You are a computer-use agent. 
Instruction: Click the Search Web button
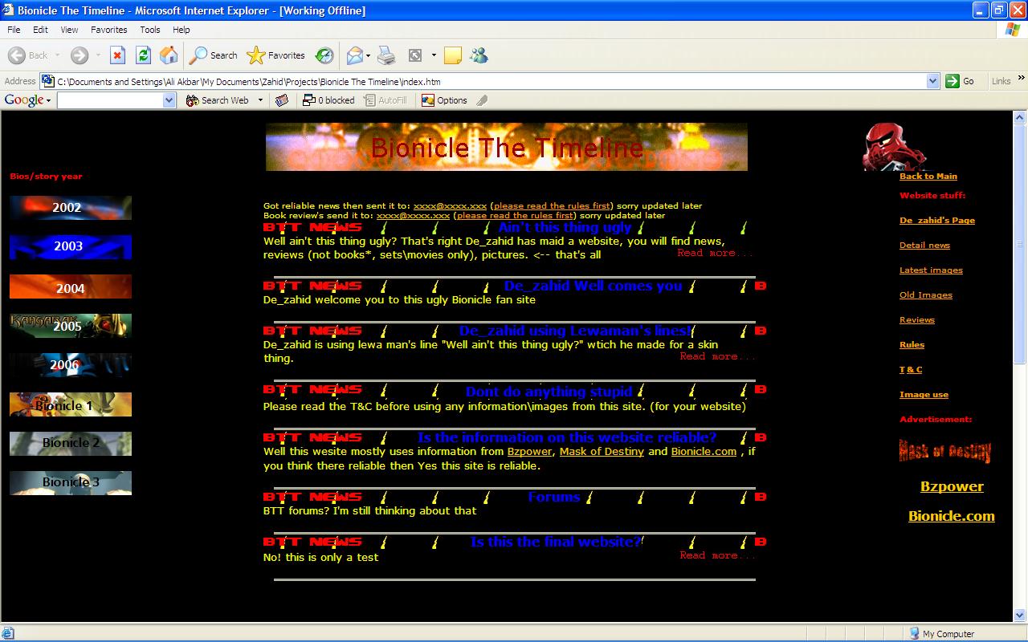tap(218, 100)
